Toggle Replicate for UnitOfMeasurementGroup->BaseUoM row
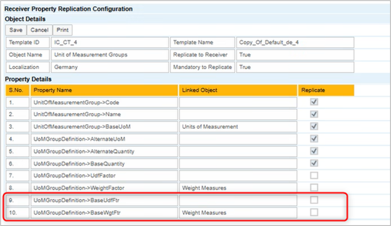 coord(314,127)
